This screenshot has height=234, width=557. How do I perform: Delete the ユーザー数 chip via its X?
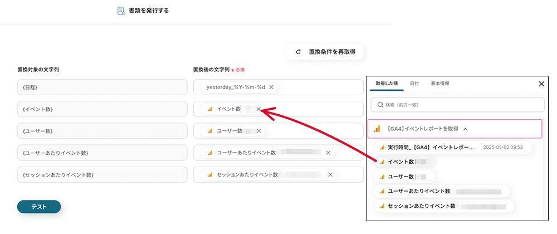[259, 131]
